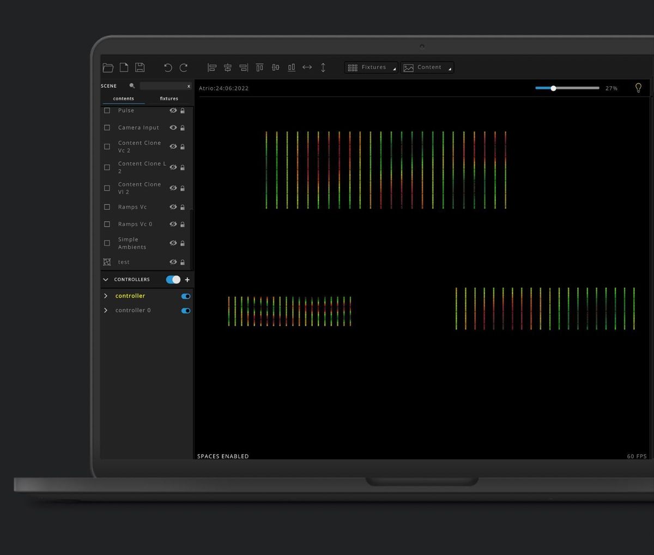Expand the controller 0 entry
The width and height of the screenshot is (654, 555).
click(106, 310)
